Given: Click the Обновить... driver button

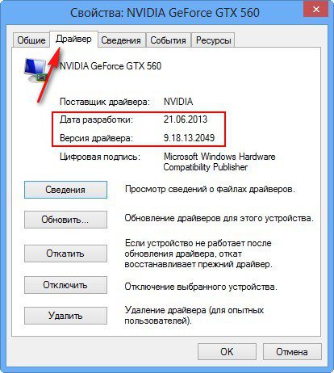Looking at the screenshot, I should 65,220.
